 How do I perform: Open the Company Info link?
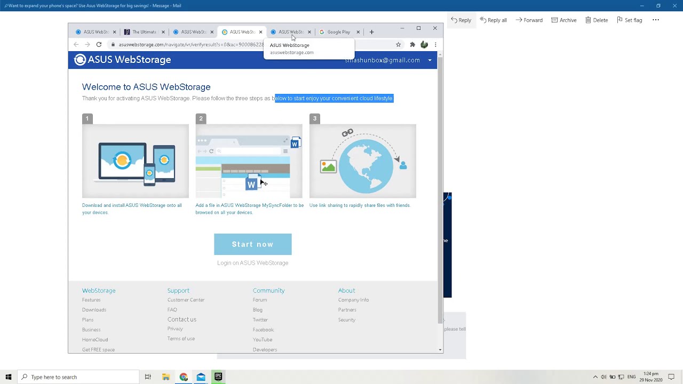(x=353, y=300)
